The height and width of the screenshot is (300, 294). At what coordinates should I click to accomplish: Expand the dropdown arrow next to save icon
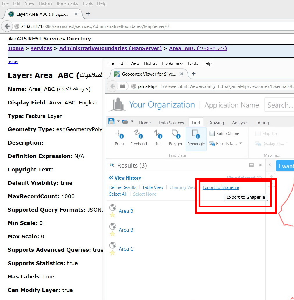[118, 122]
